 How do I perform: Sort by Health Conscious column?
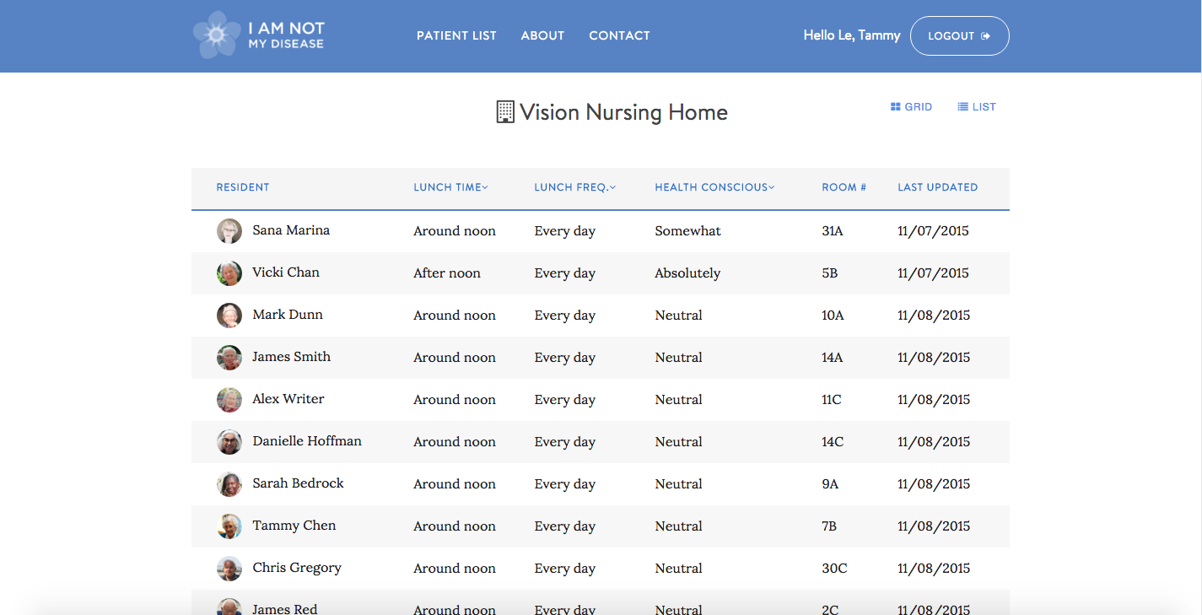pyautogui.click(x=714, y=187)
